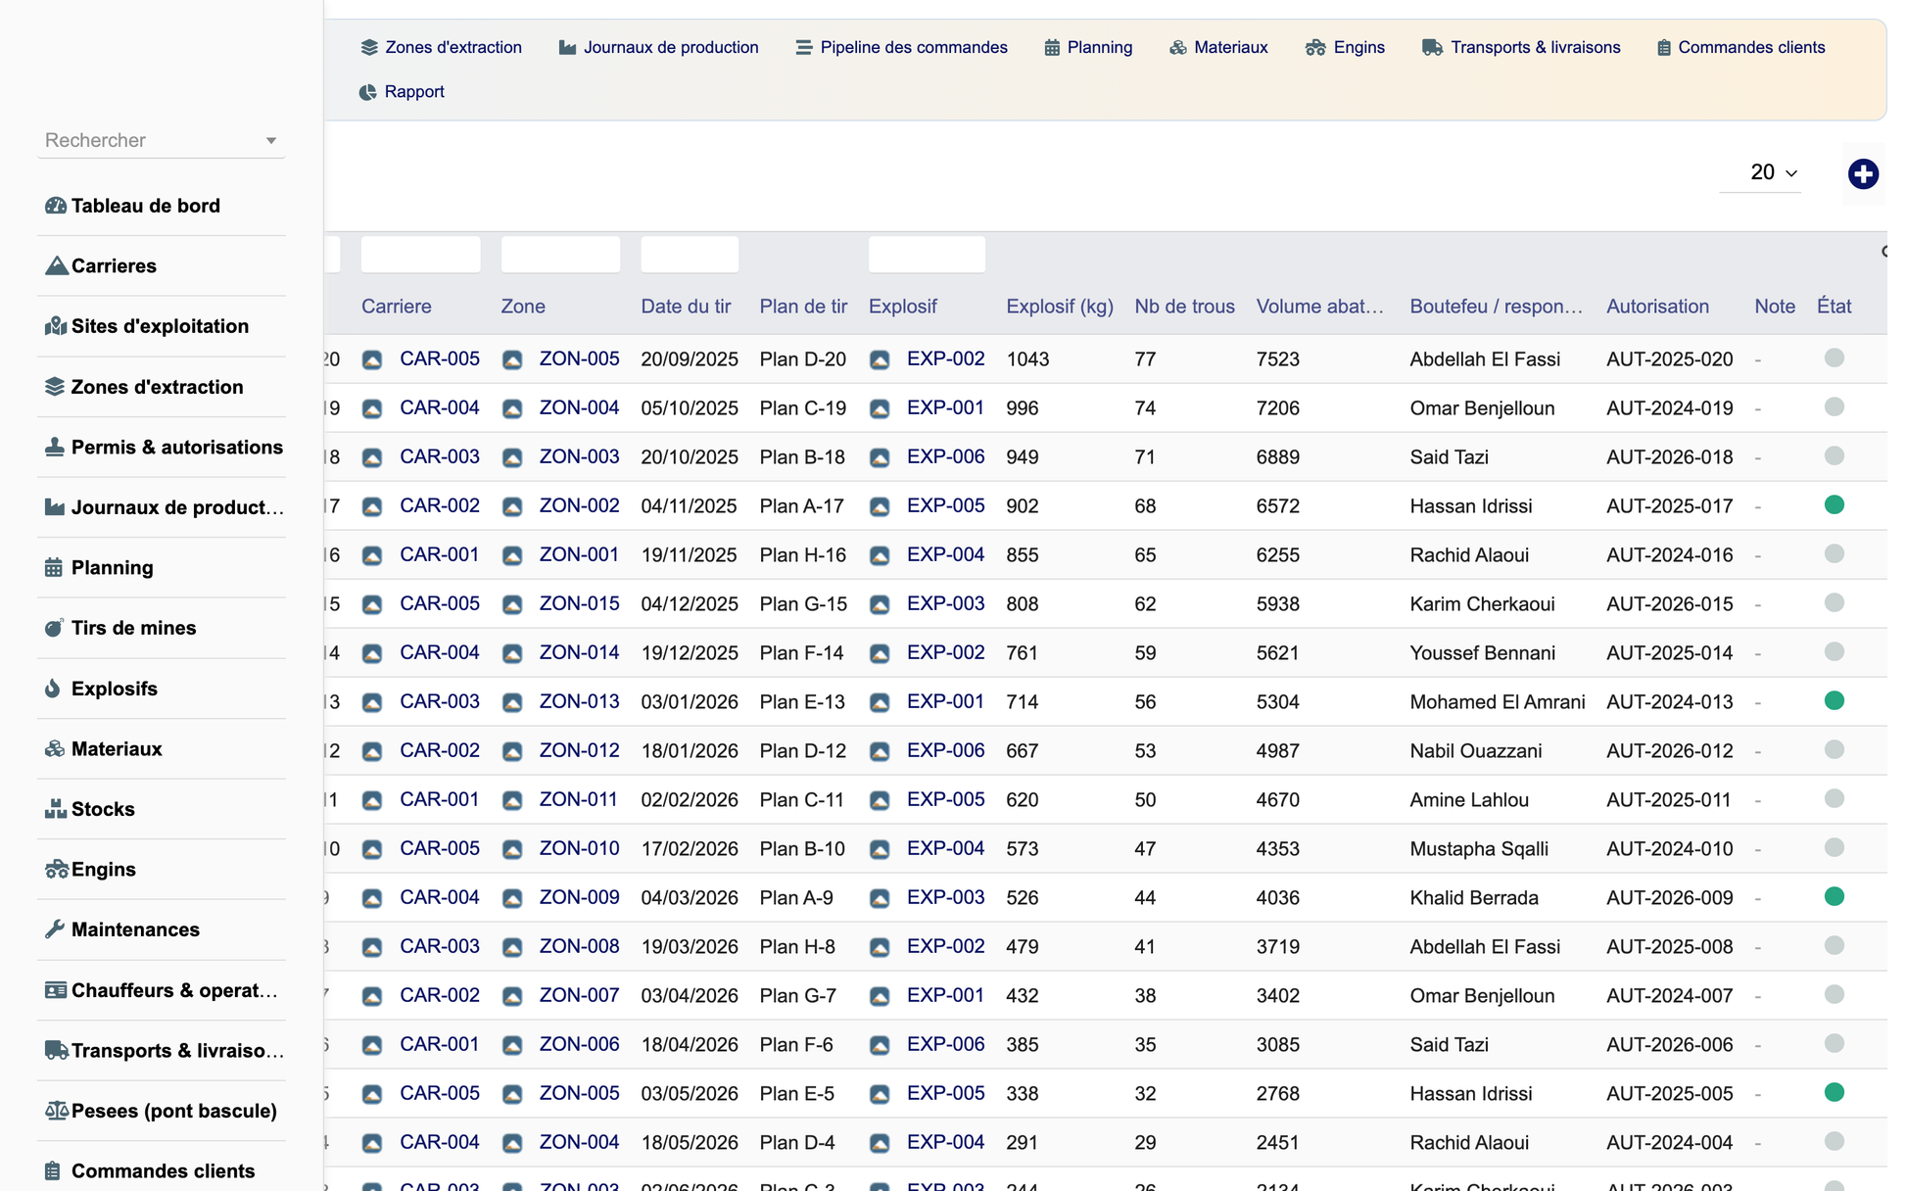Open the EXP-004 link in row Plan B-10
This screenshot has width=1906, height=1191.
click(x=946, y=848)
